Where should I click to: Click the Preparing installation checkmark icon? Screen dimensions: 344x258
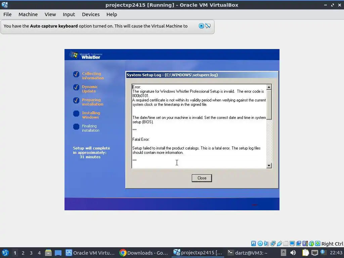76,100
